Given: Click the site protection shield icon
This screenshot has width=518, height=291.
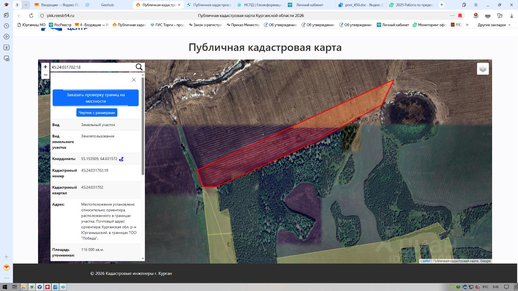Looking at the screenshot, I should [x=42, y=15].
